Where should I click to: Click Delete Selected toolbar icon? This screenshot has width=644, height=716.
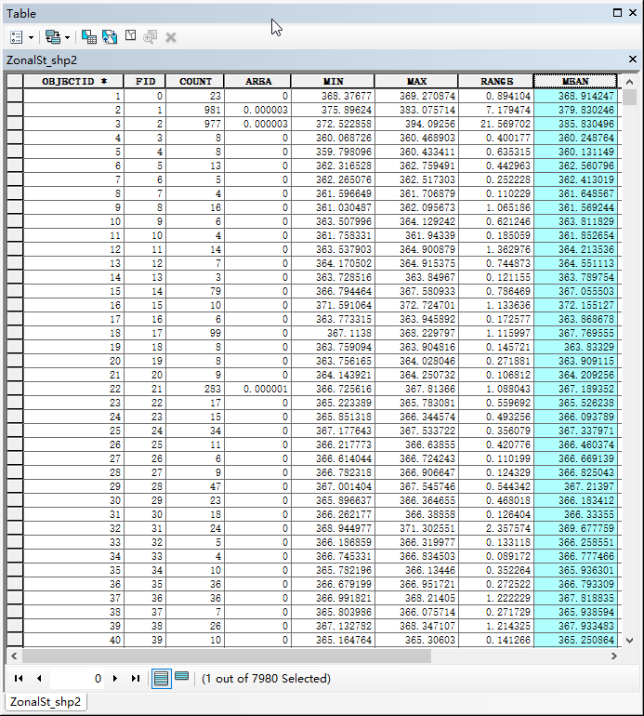tap(171, 37)
